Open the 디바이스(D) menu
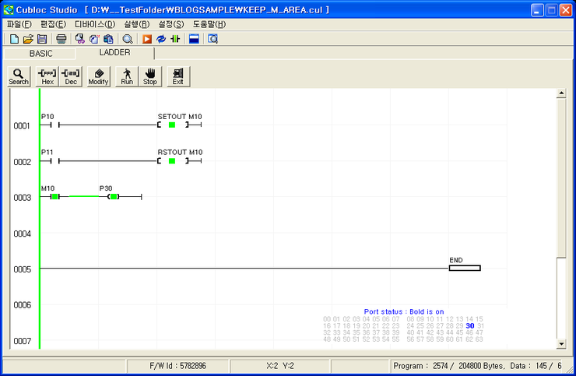Screen dimensions: 576x376 click(94, 24)
